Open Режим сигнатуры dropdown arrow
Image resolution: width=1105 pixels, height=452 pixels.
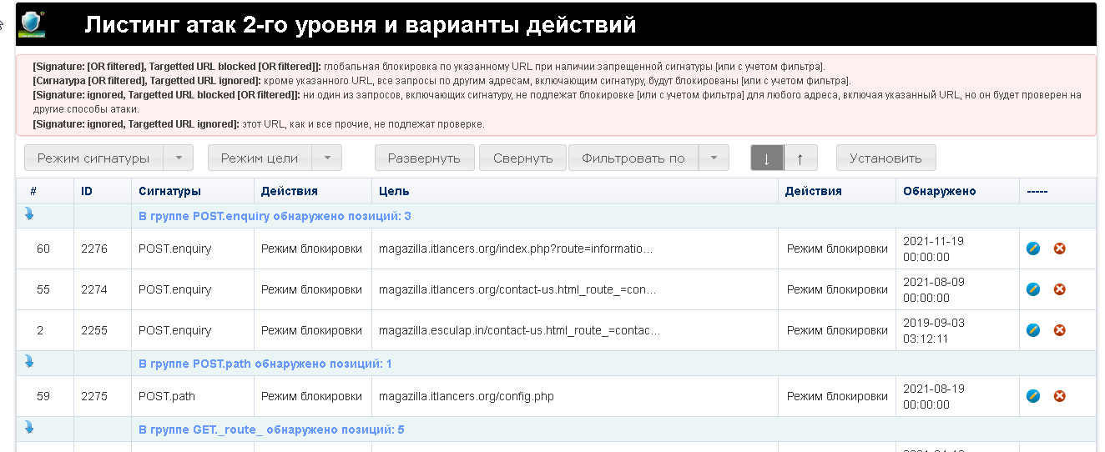coord(178,158)
